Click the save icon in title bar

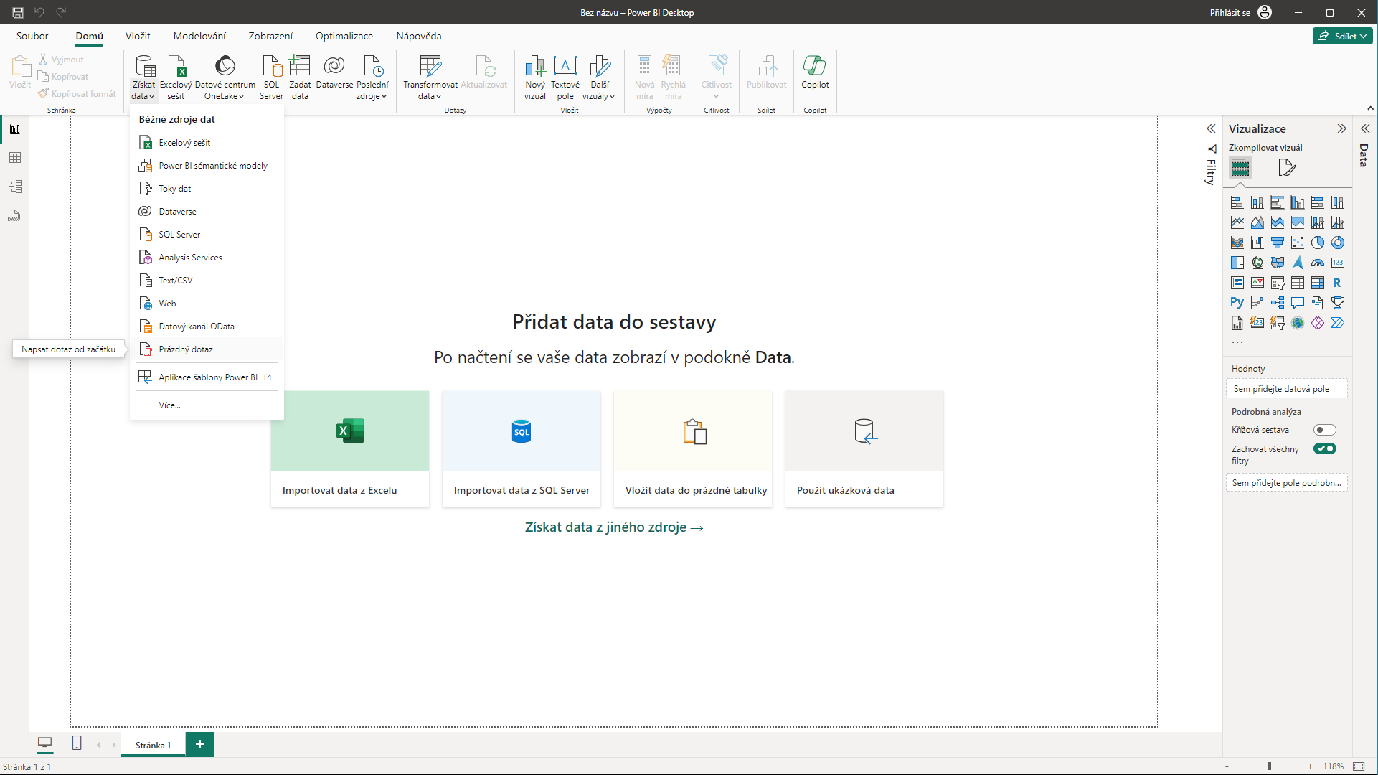(18, 12)
